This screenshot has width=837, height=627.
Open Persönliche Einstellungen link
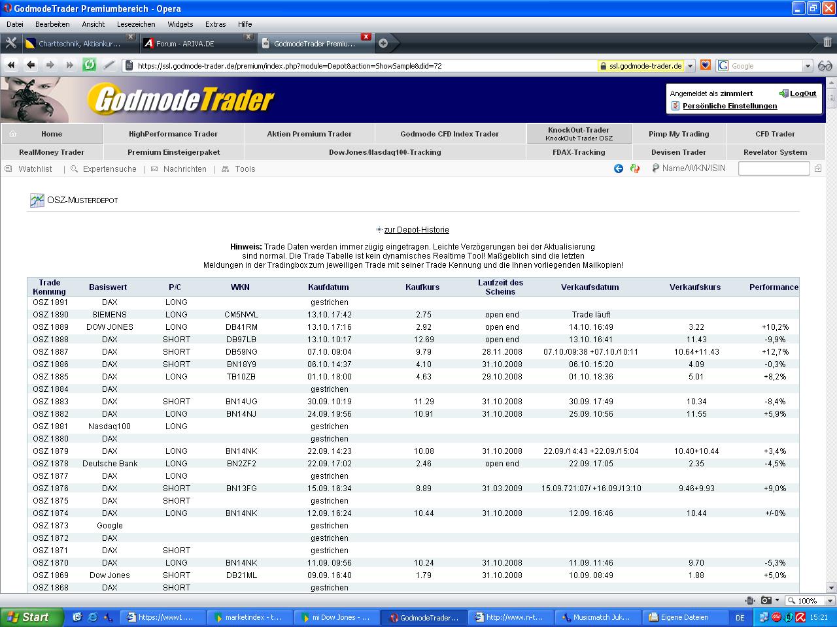(730, 106)
